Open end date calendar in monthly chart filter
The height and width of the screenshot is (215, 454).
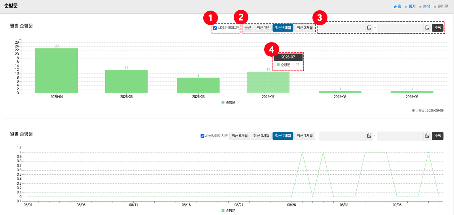tap(427, 28)
